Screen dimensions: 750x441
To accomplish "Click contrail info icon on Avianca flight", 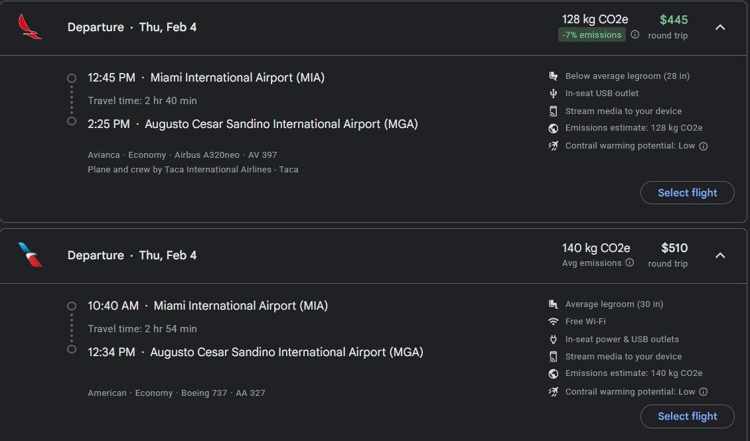I will click(703, 146).
